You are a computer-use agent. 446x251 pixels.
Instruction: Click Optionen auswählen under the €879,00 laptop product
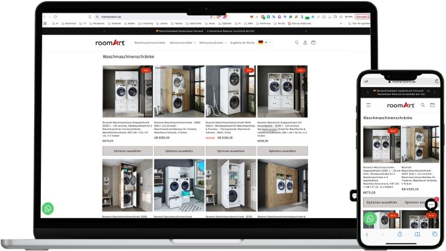(127, 151)
